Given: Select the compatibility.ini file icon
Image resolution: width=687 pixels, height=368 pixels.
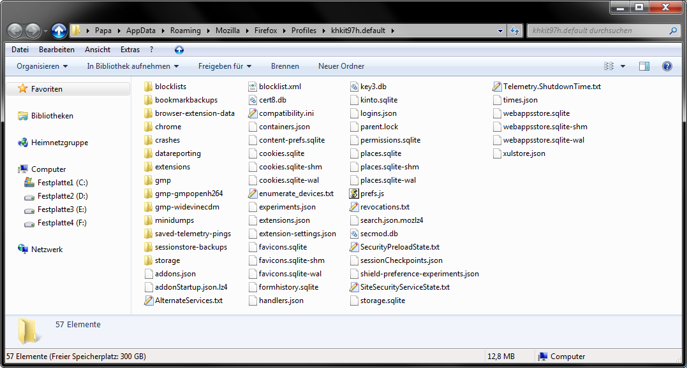Looking at the screenshot, I should pyautogui.click(x=253, y=113).
